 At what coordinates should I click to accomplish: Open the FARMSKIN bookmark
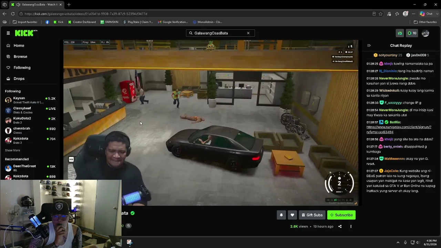pos(109,22)
